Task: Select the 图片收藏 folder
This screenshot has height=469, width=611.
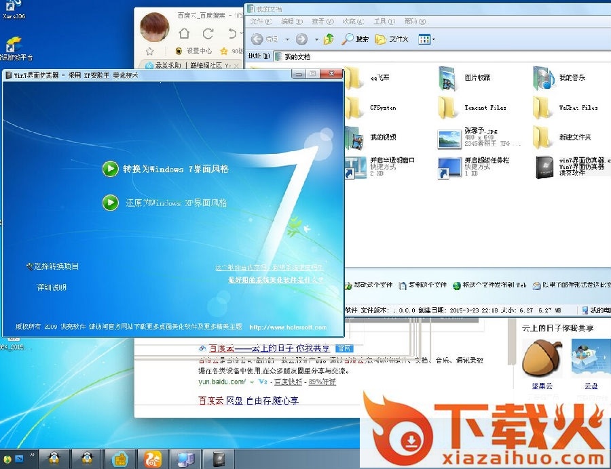Action: coord(464,78)
